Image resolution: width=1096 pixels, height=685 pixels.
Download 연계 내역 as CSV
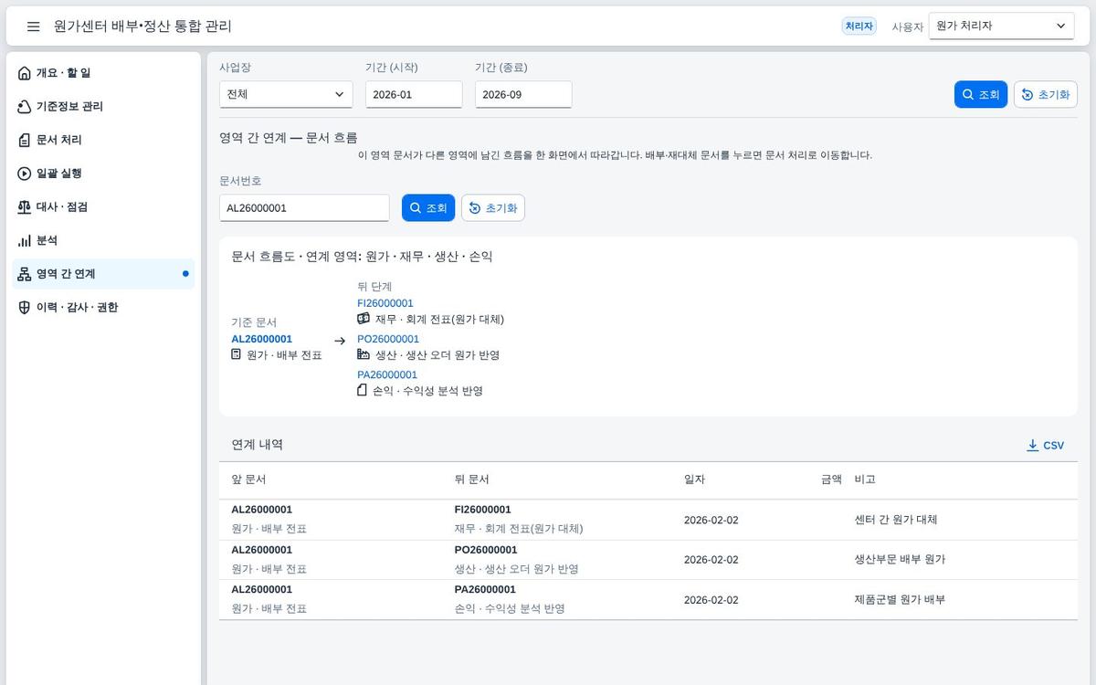click(1046, 446)
